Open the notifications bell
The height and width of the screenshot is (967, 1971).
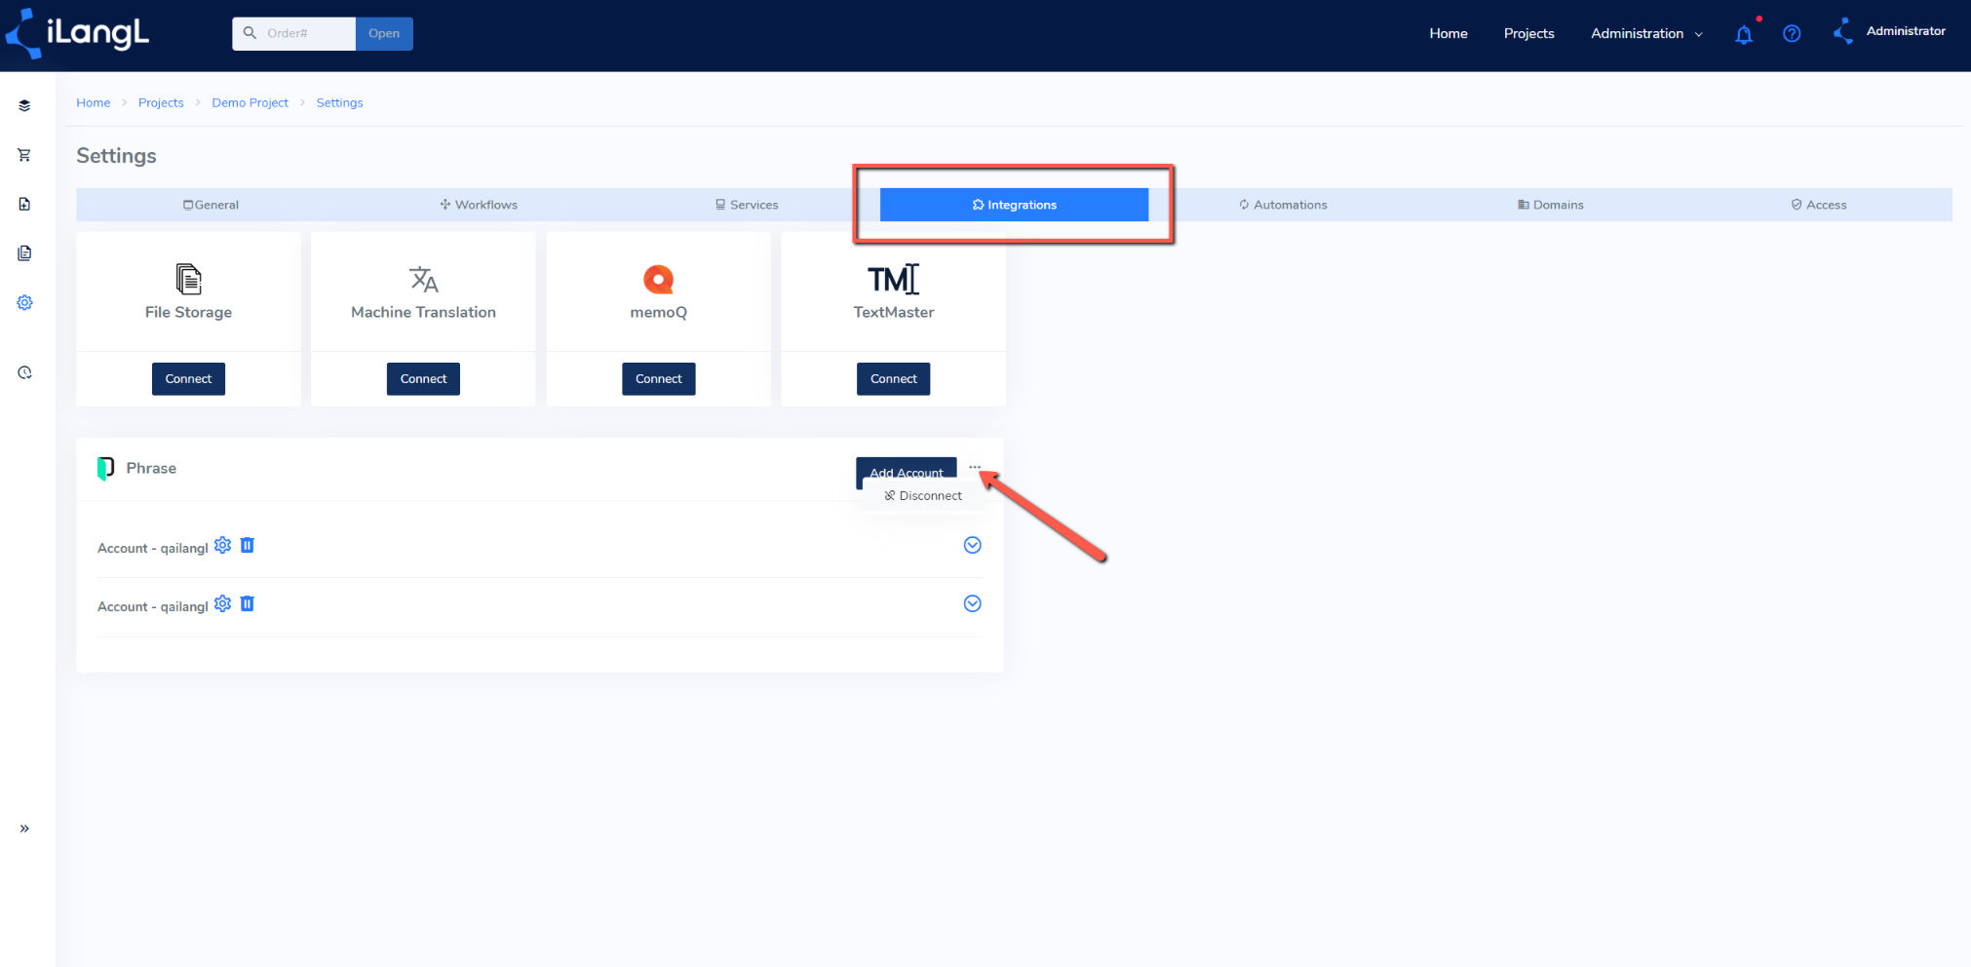pyautogui.click(x=1744, y=34)
